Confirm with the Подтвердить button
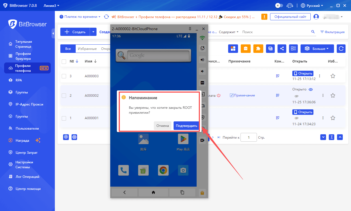351x211 pixels. [x=186, y=126]
